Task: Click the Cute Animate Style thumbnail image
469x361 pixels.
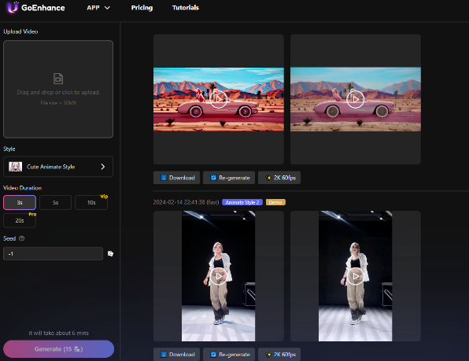Action: (15, 167)
